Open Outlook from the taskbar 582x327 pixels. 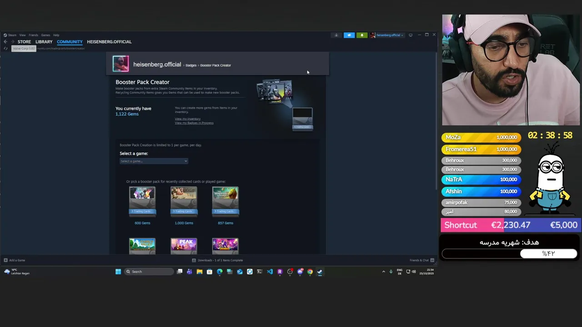point(240,272)
